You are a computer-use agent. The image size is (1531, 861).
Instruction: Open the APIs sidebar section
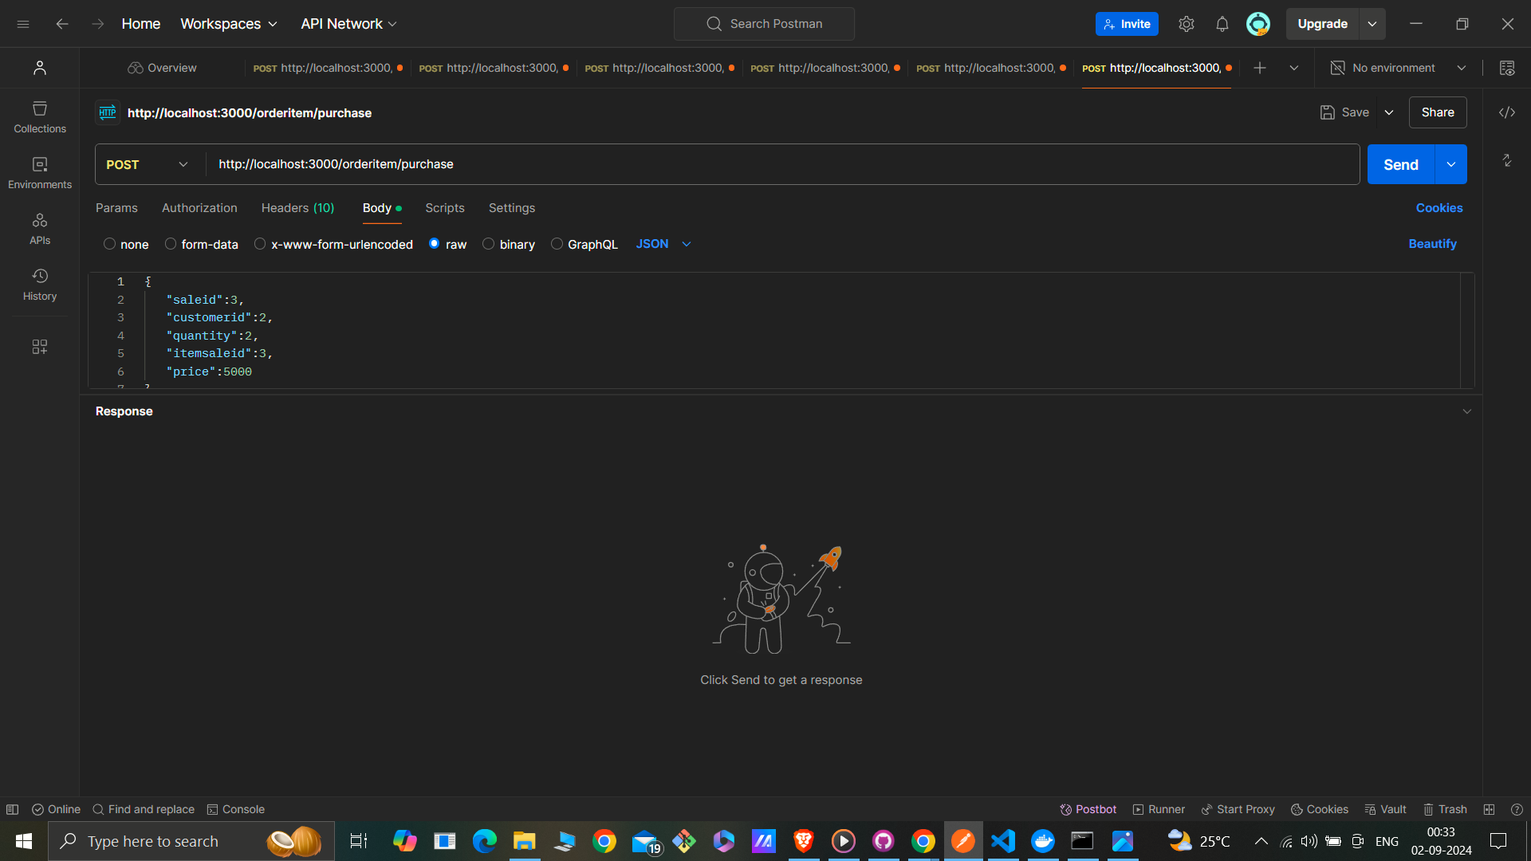pyautogui.click(x=40, y=228)
